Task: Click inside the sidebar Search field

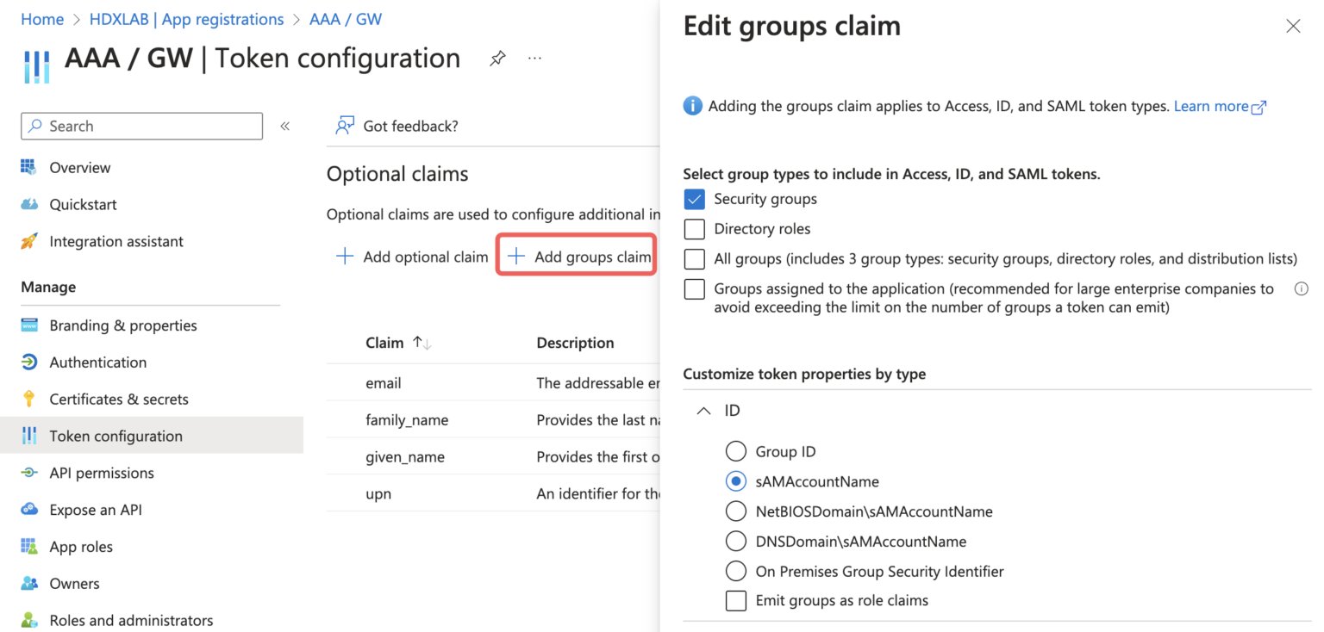Action: tap(141, 126)
